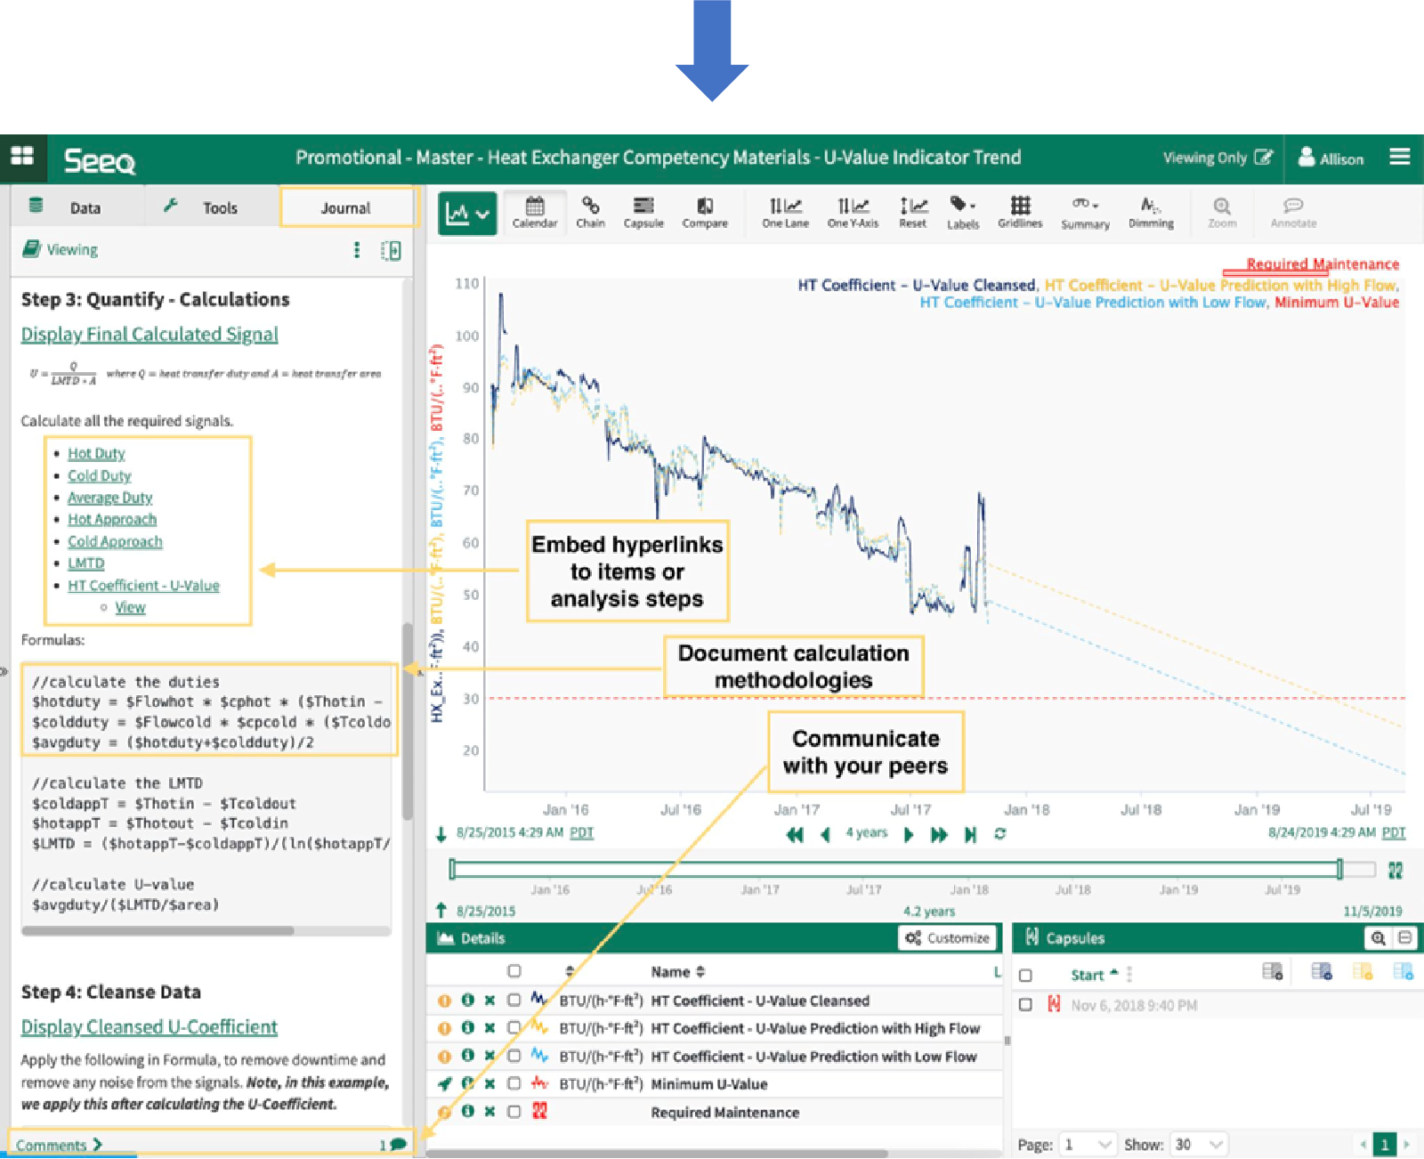
Task: Switch to the Tools tab
Action: coord(212,207)
